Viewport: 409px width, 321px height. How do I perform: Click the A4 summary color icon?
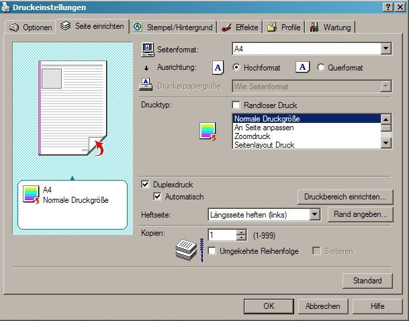point(32,195)
